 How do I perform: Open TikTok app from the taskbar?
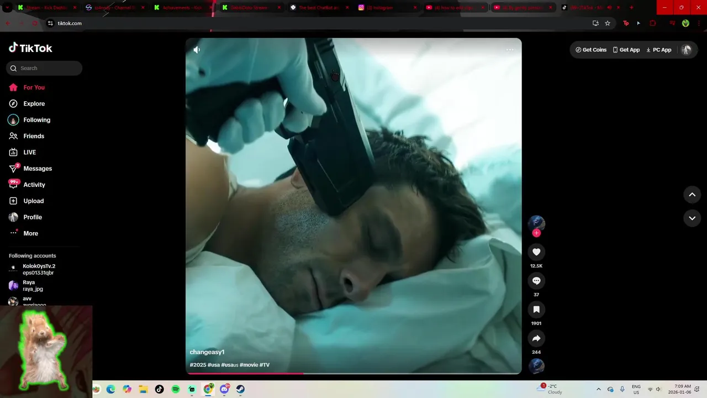pos(159,389)
